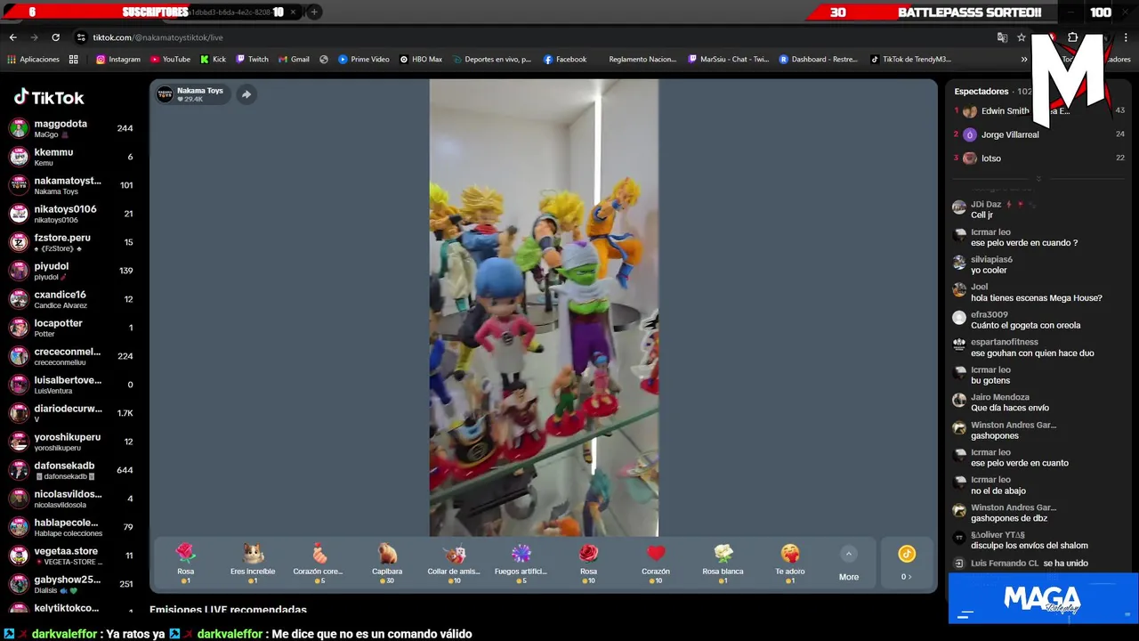This screenshot has width=1139, height=641.
Task: Open the translate page icon
Action: point(1002,37)
